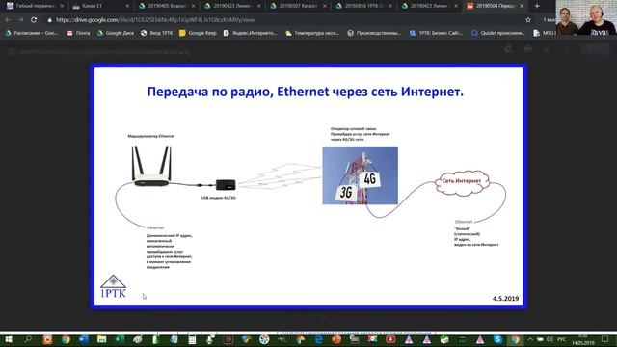617x347 pixels.
Task: Open the Яндекс.Интернето bookmark
Action: pyautogui.click(x=250, y=33)
